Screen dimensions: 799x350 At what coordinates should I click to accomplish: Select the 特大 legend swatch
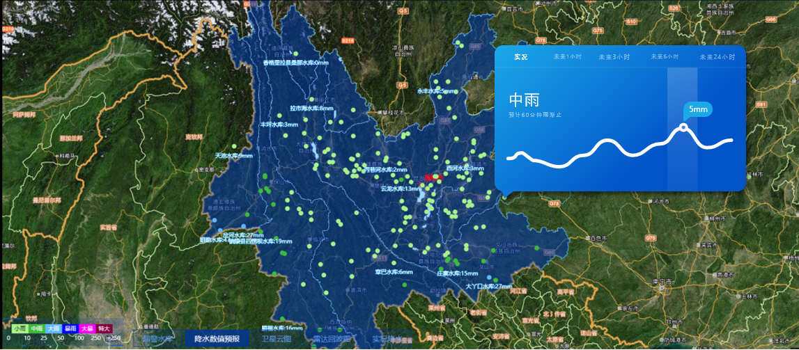(104, 328)
